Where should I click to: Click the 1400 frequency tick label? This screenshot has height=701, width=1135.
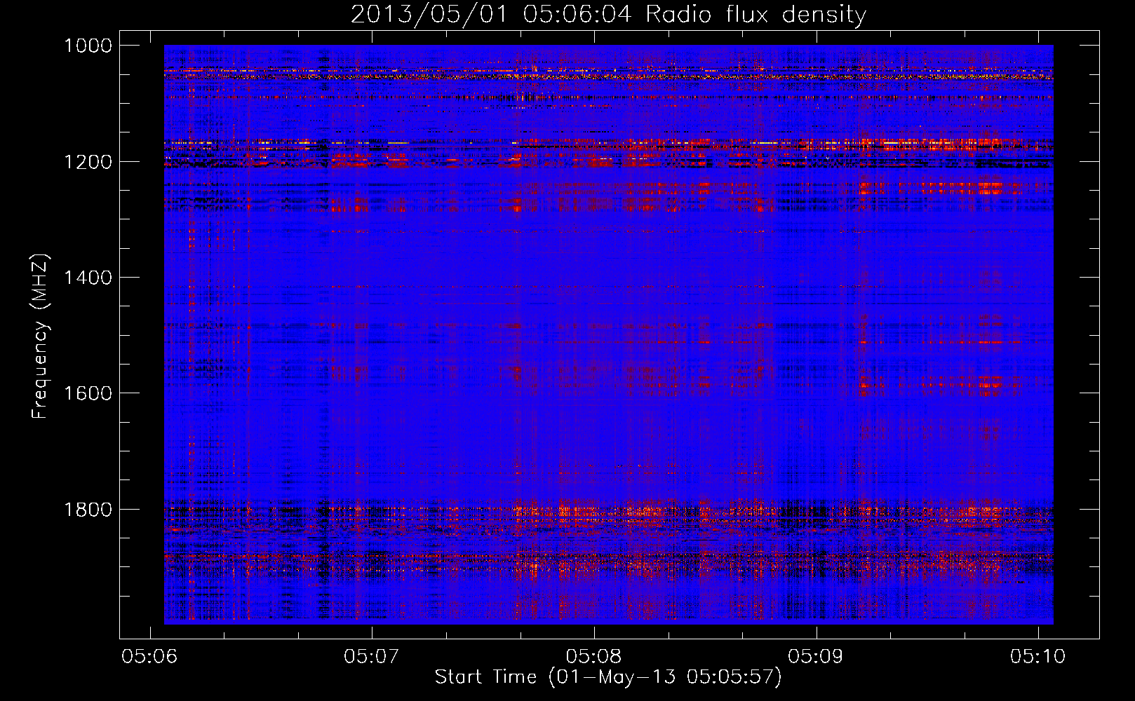88,278
